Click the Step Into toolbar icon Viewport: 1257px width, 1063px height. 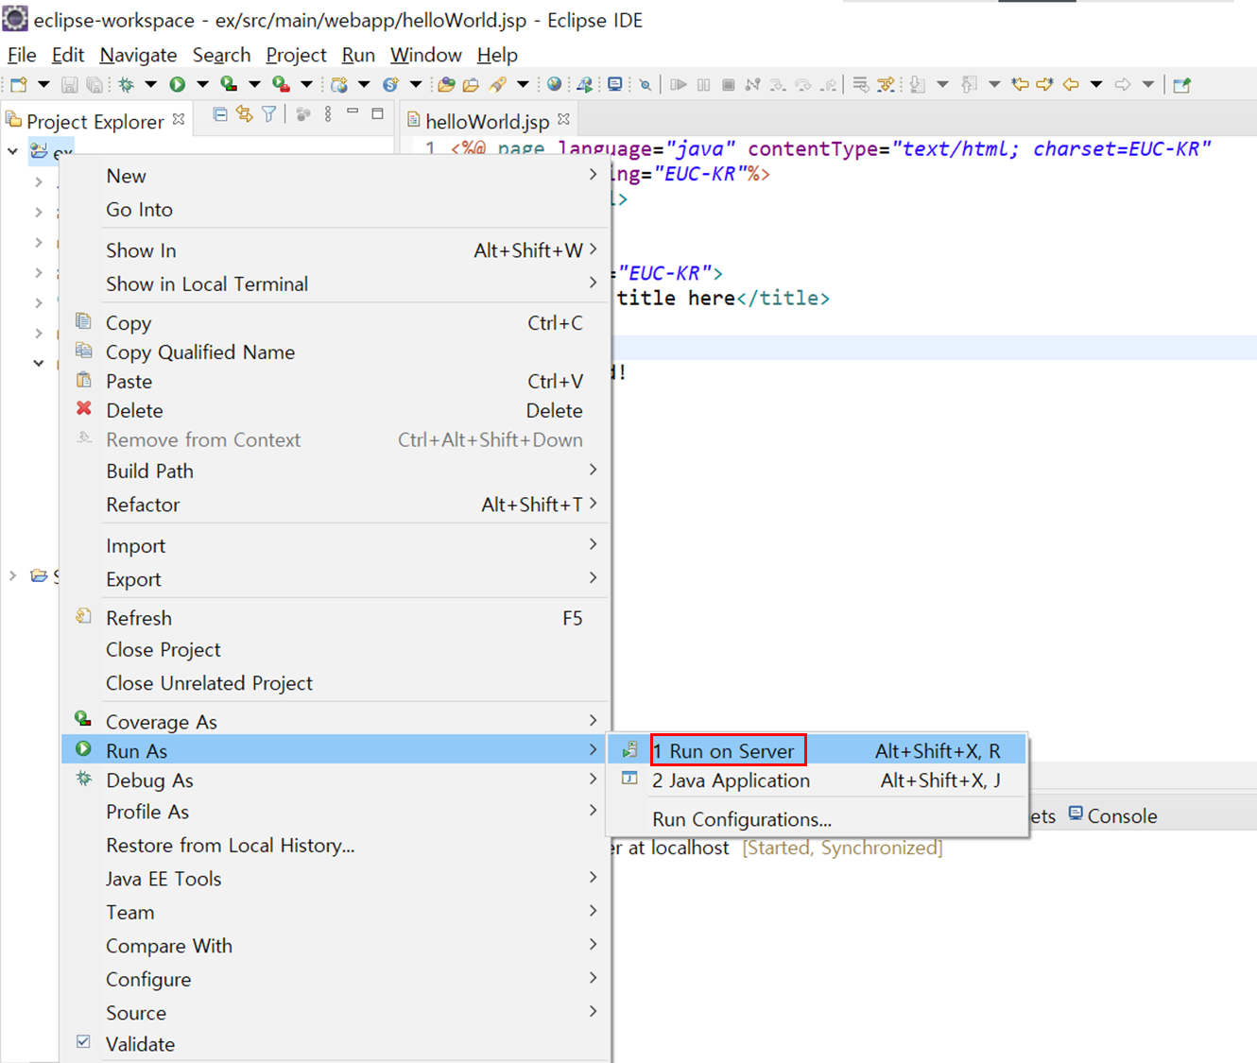pyautogui.click(x=778, y=84)
